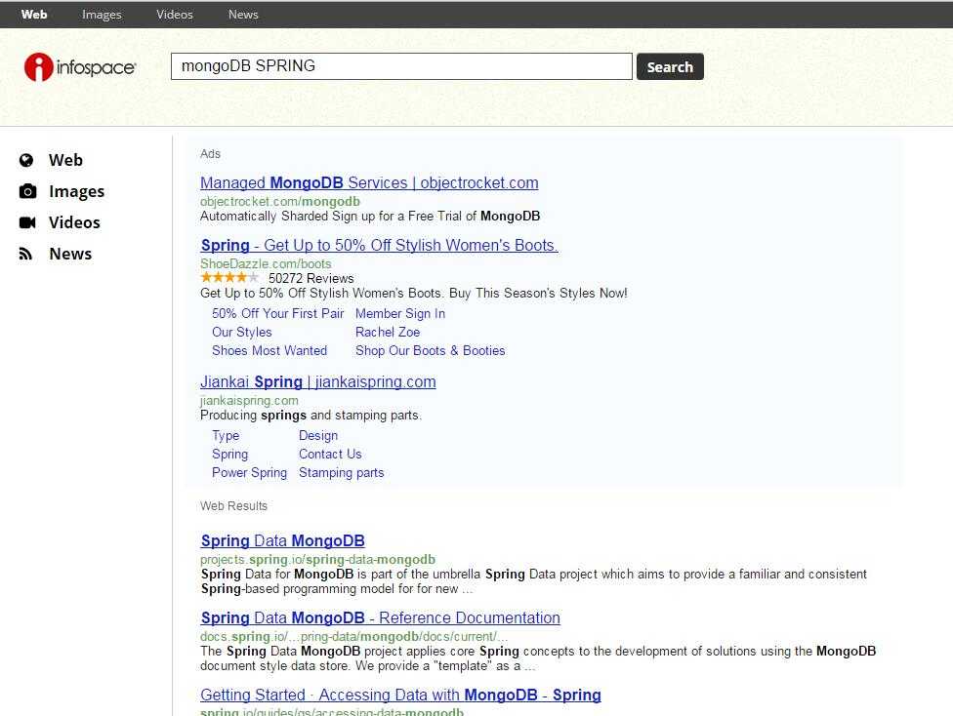Click the 50272 Reviews text

[311, 278]
